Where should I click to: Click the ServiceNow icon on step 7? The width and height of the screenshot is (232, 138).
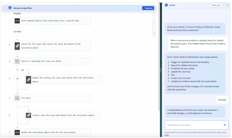pyautogui.click(x=17, y=132)
